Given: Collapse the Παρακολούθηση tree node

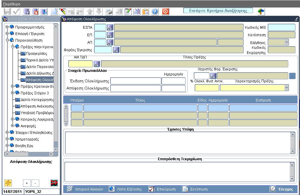Looking at the screenshot, I should [x=7, y=40].
